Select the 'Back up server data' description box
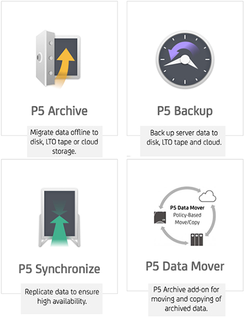The image size is (244, 319). click(x=183, y=141)
